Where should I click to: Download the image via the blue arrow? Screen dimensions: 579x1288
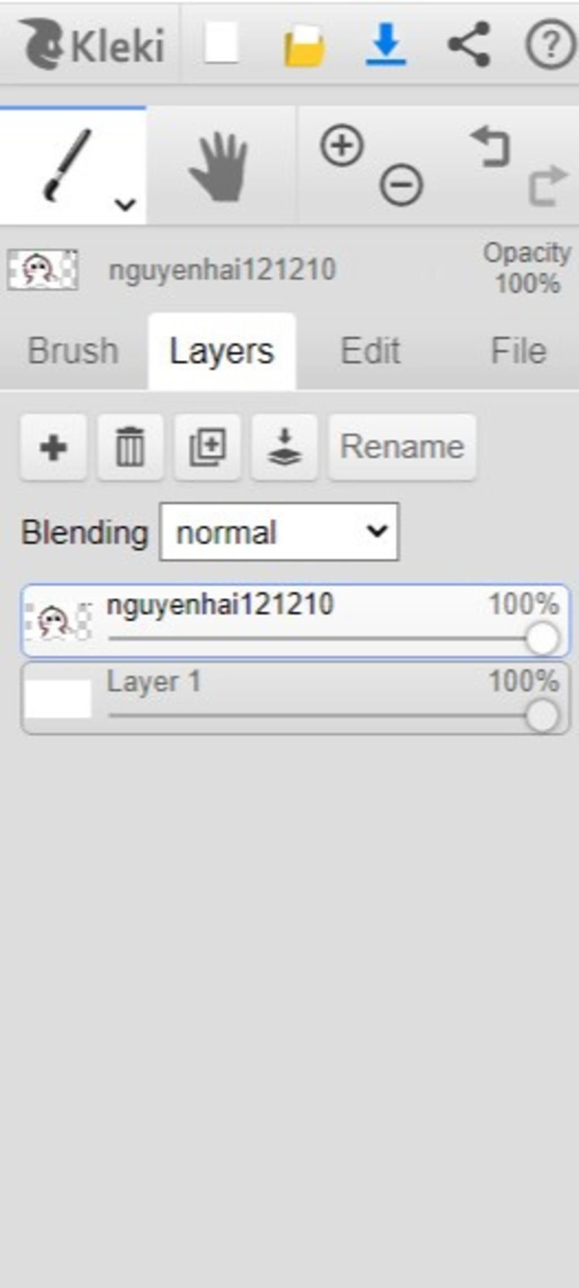point(386,44)
